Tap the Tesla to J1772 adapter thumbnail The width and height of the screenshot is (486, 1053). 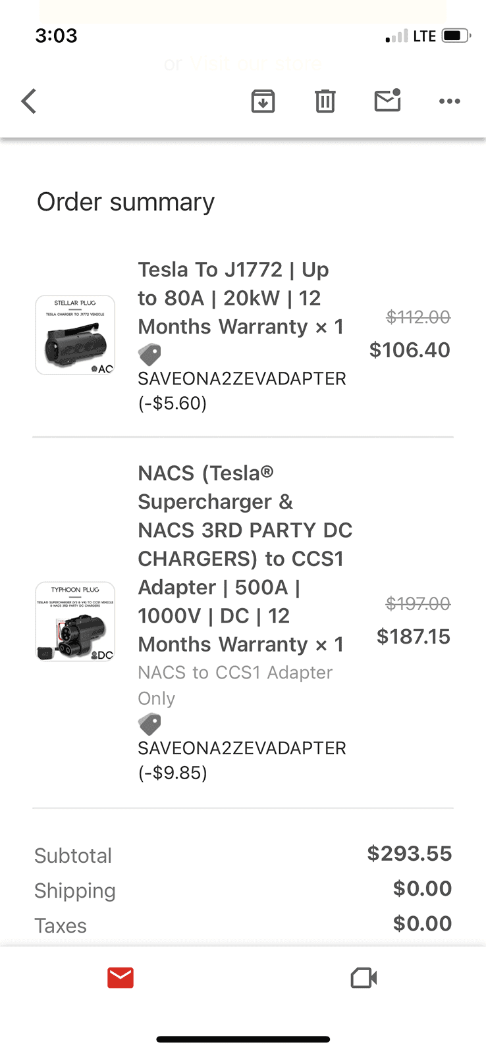[75, 335]
